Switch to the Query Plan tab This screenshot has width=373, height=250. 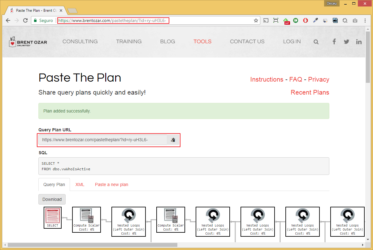click(x=54, y=184)
